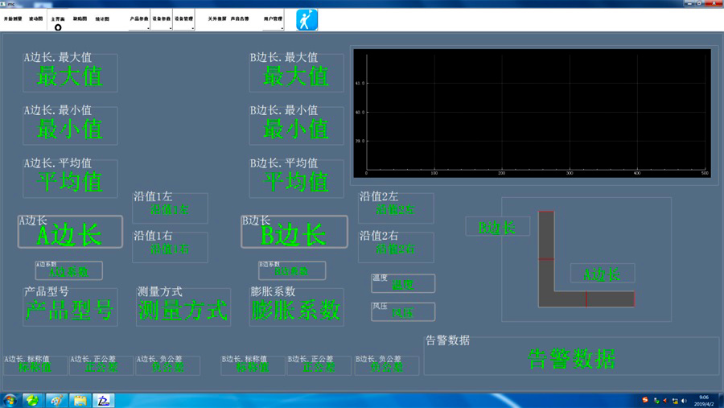Screen dimensions: 724x408
Task: Click the 产品型号 value field
Action: tap(70, 311)
